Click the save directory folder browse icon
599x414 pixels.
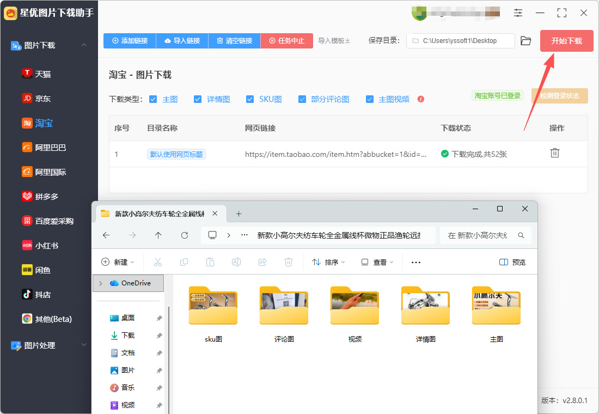click(525, 41)
